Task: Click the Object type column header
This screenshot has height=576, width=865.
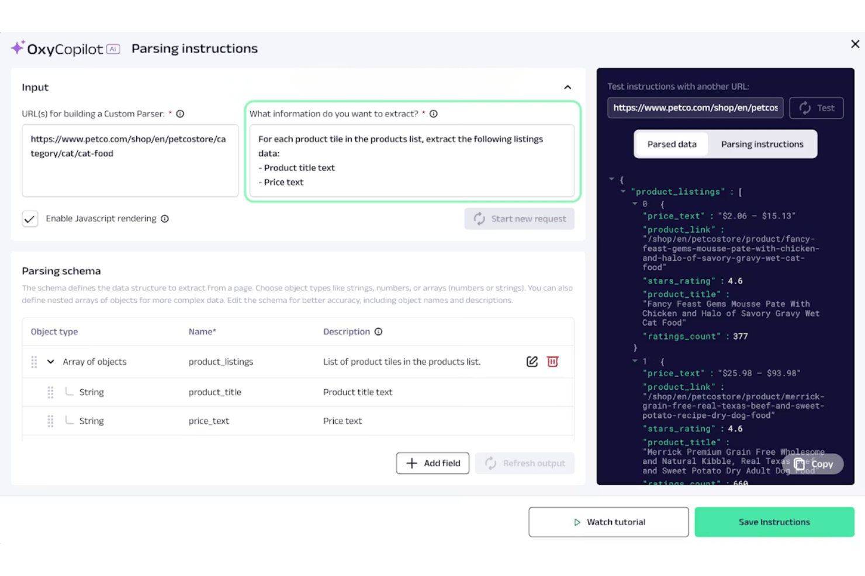Action: pyautogui.click(x=54, y=331)
